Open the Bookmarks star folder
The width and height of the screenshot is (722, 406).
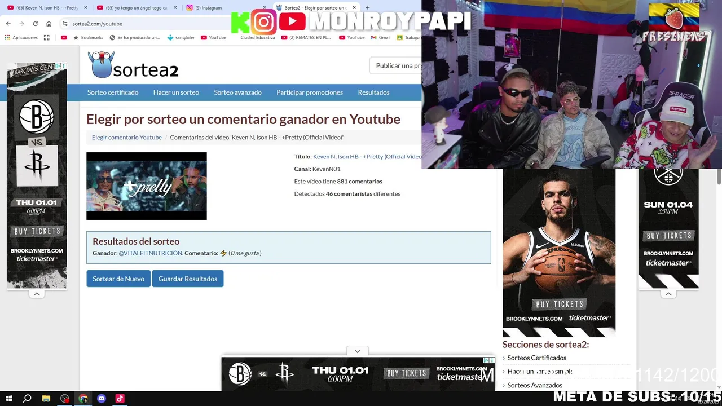point(88,38)
